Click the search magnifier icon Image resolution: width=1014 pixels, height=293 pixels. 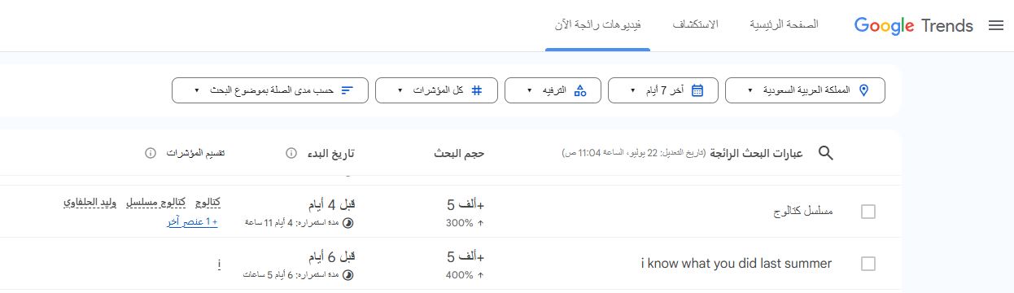coord(826,153)
